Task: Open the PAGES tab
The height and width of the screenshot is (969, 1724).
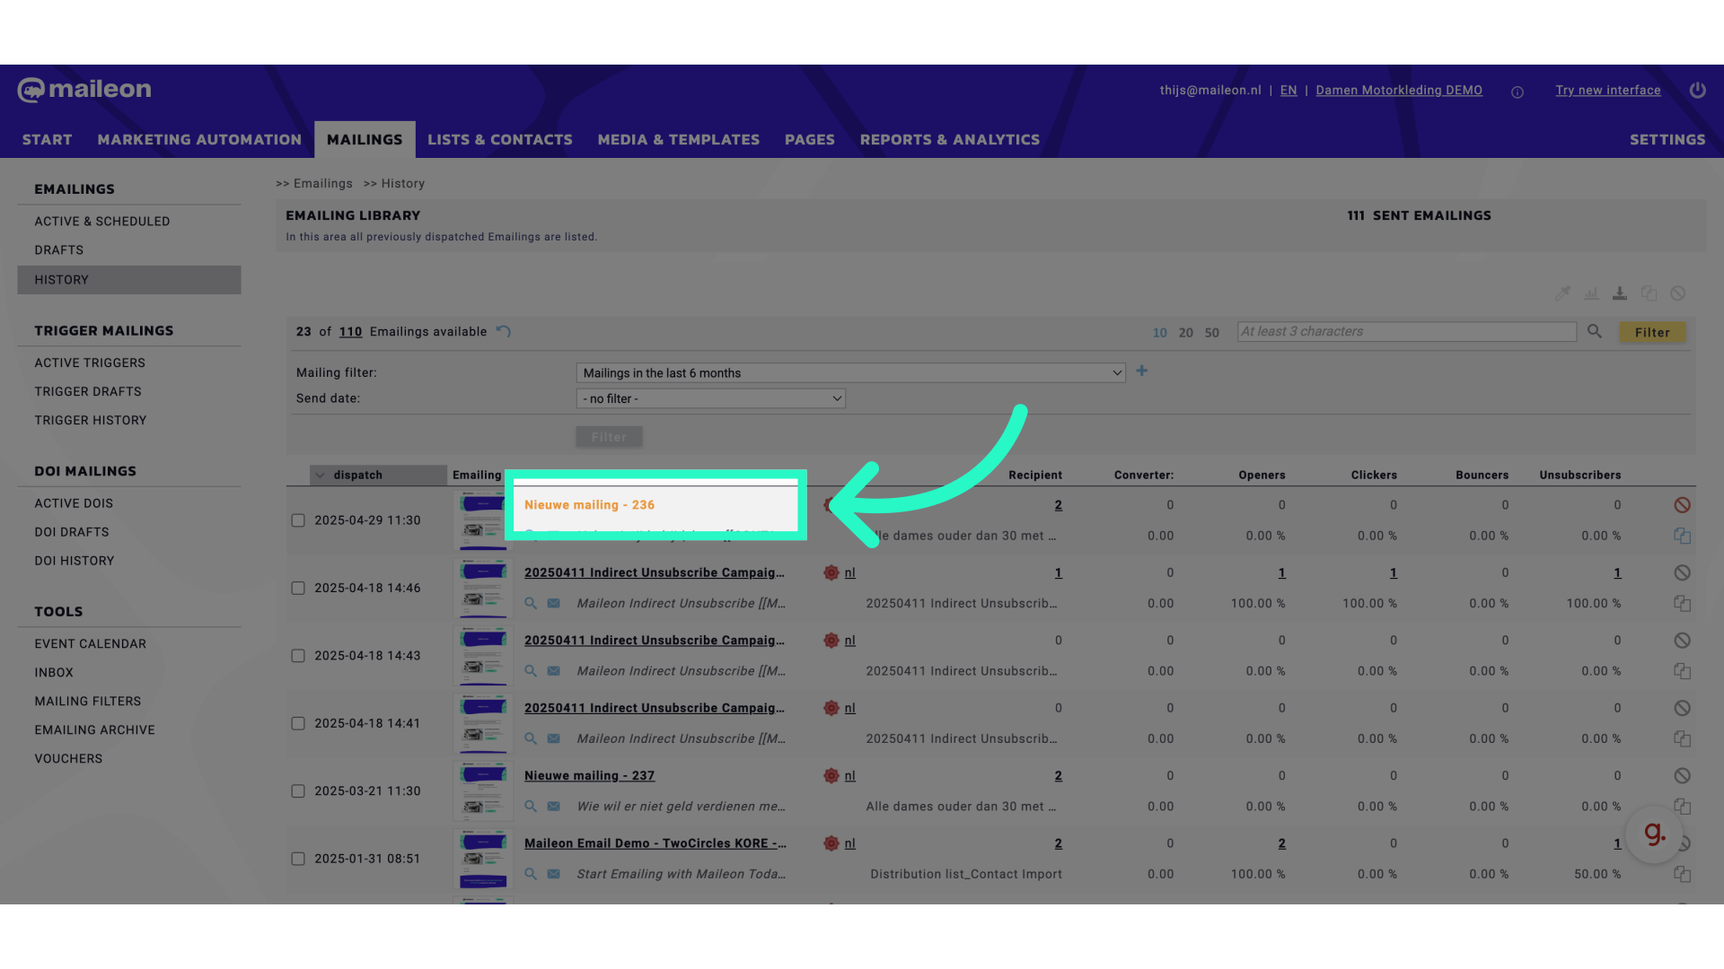Action: click(810, 140)
